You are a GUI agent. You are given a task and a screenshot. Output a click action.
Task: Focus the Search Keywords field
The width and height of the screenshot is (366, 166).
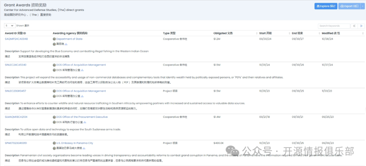pyautogui.click(x=334, y=26)
